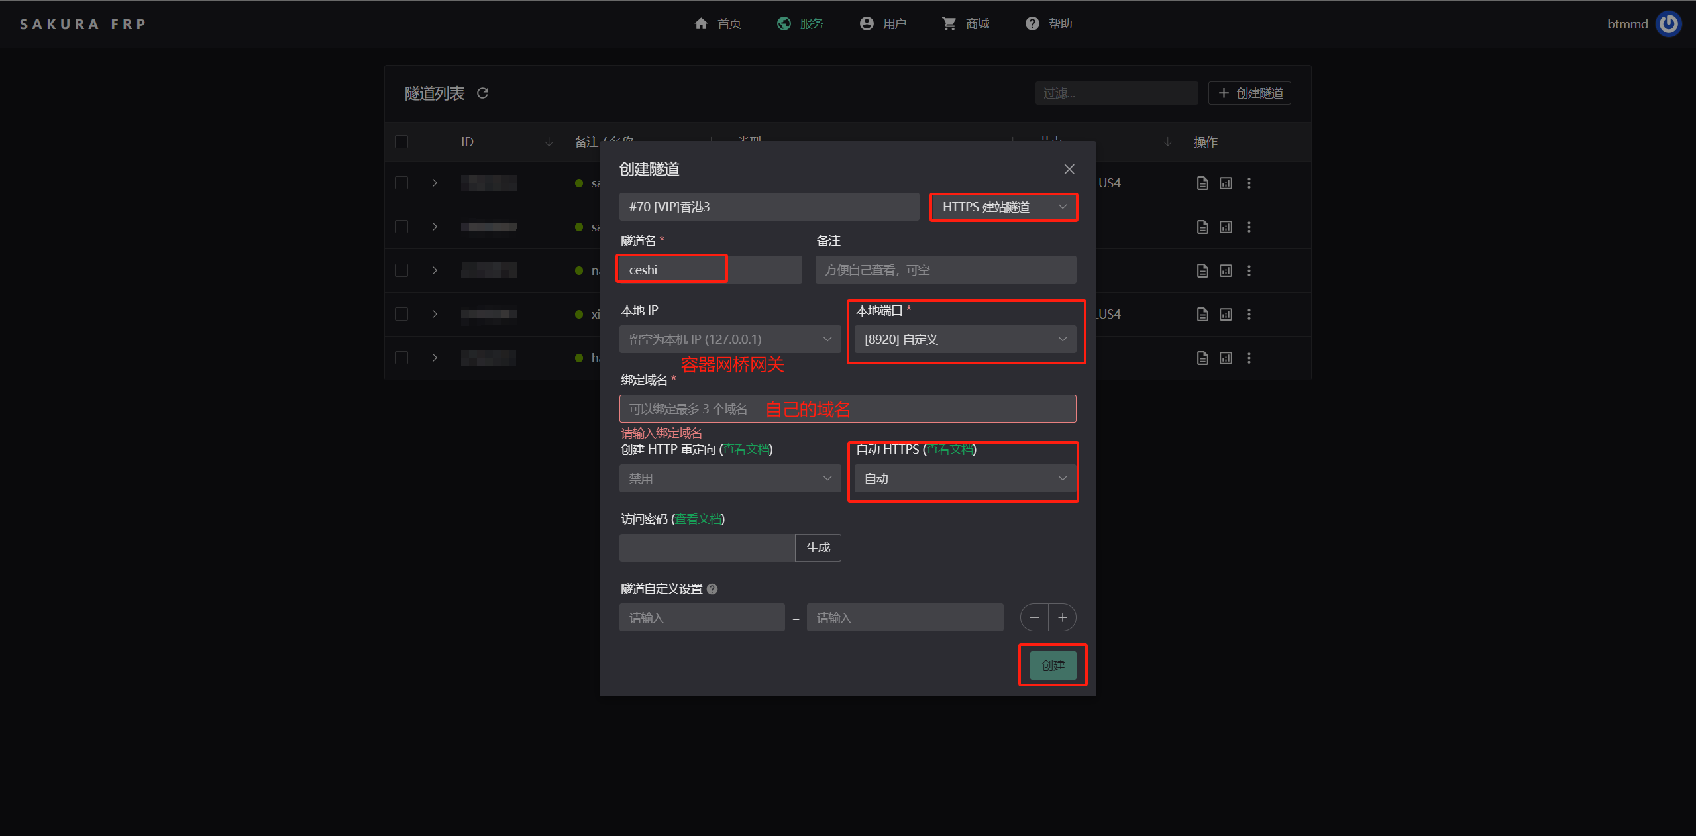Open the 服务 menu in the top navigation
Screen dimensions: 1696x836
[x=800, y=24]
